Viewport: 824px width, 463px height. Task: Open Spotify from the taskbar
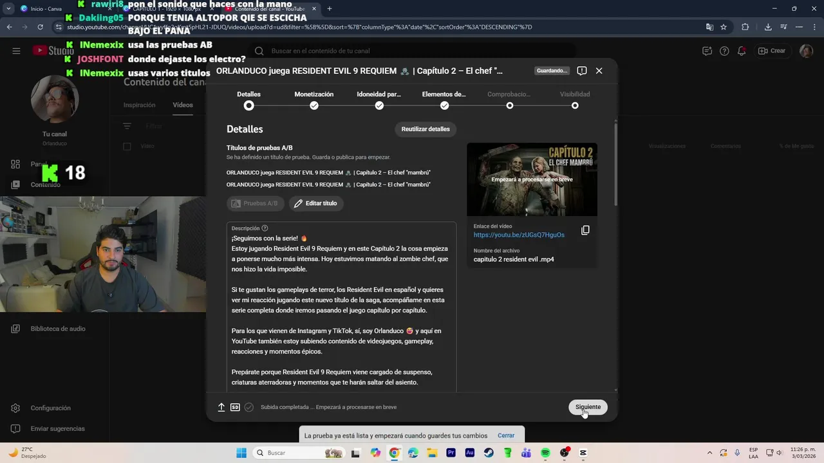pos(545,453)
